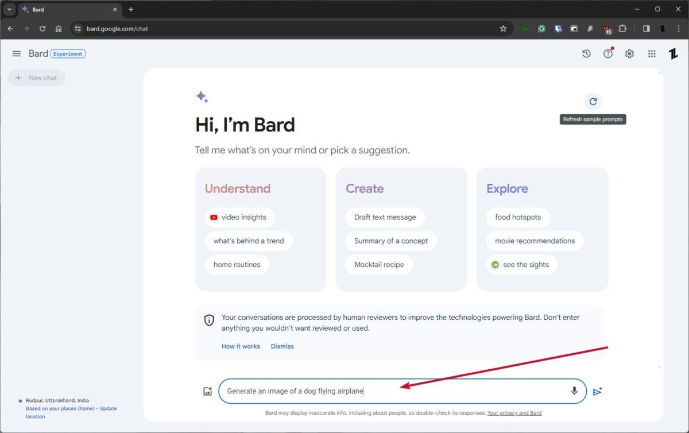Click the microphone icon in prompt box
Screen dimensions: 689x433
click(x=574, y=391)
